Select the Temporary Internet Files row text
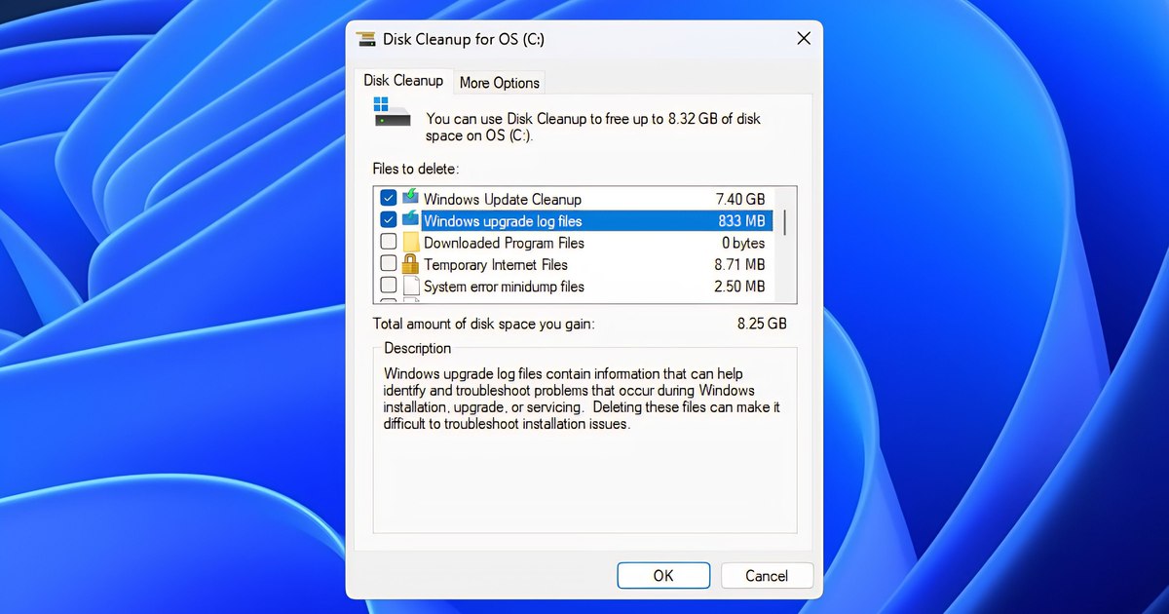 [x=496, y=265]
